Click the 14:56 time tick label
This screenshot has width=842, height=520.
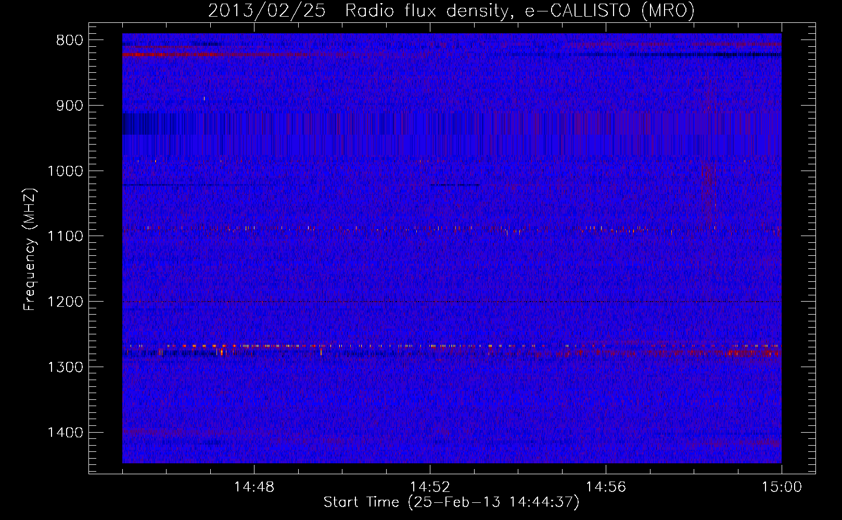606,487
